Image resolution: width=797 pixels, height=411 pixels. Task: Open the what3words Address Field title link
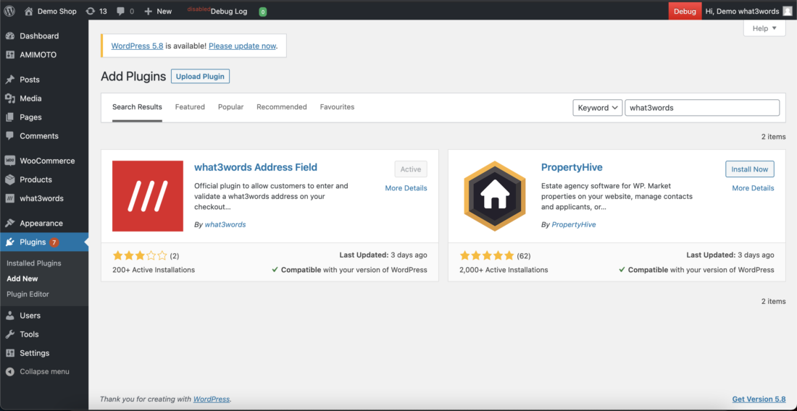(256, 167)
